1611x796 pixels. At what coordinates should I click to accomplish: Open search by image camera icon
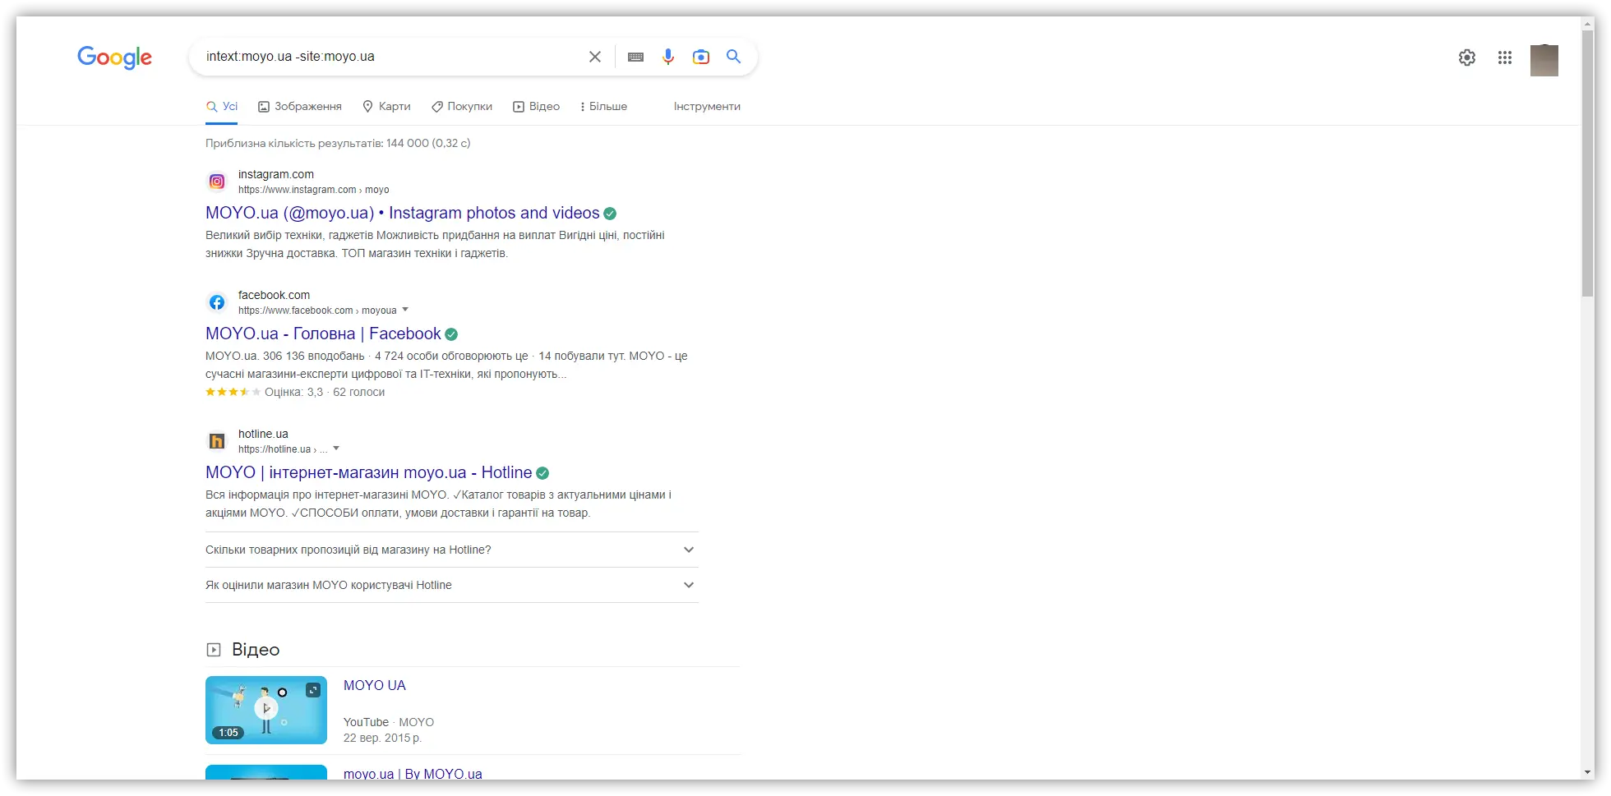click(x=701, y=57)
